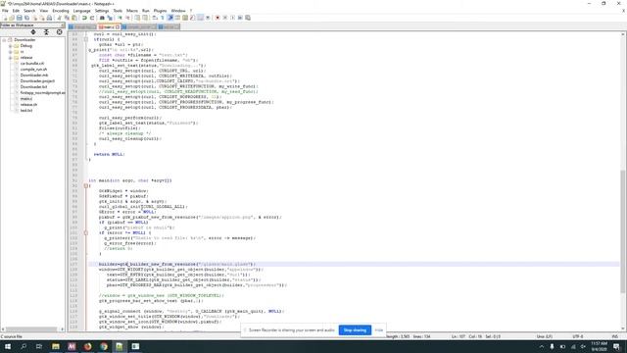The image size is (627, 353).
Task: Open Chrome from the taskbar
Action: coord(104,346)
